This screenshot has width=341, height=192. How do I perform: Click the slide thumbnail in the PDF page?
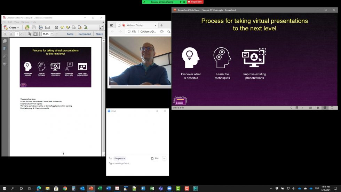[x=55, y=67]
